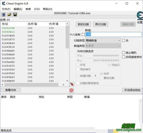Toggle the 十六进制 hex checkbox

[83, 34]
